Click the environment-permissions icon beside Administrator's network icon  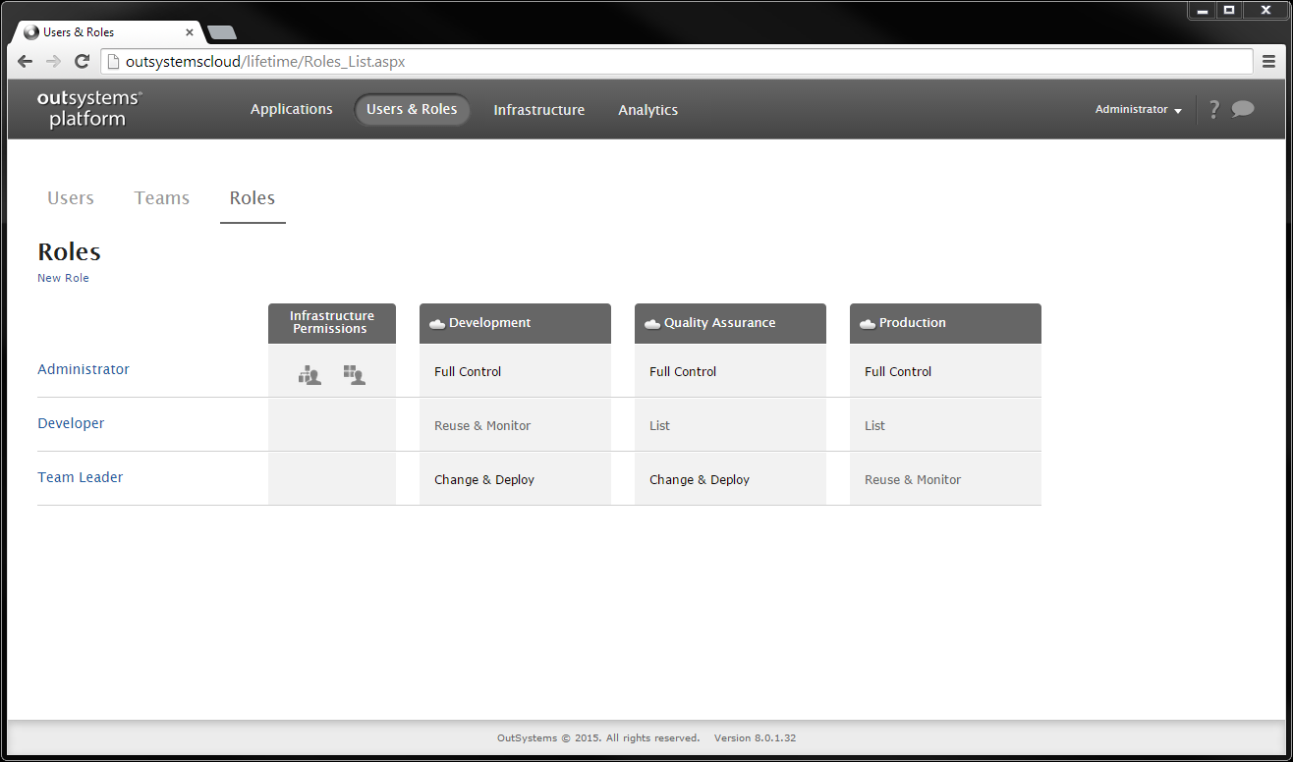point(354,374)
